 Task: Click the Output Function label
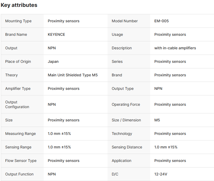pos(19,174)
